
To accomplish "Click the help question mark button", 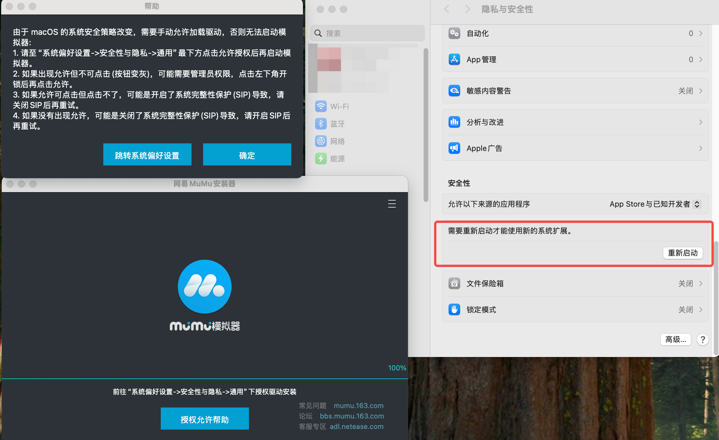I will coord(703,340).
